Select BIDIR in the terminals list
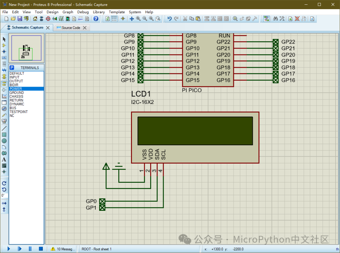 (x=26, y=85)
